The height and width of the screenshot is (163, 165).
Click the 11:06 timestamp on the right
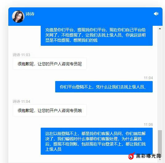click(148, 125)
